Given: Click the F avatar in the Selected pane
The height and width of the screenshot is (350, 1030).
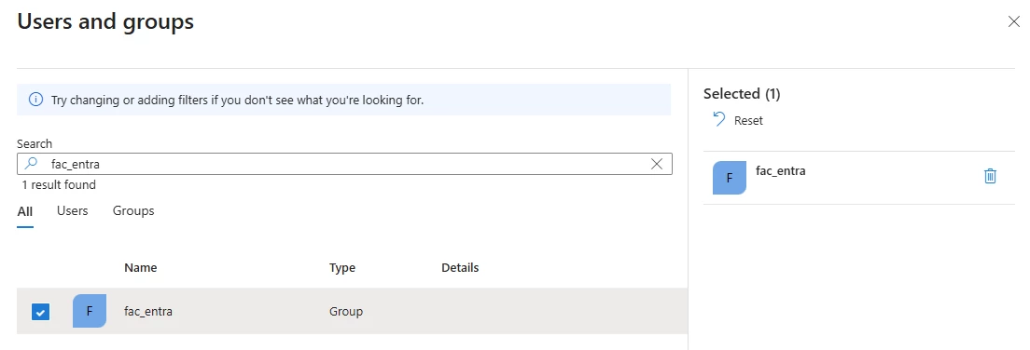Looking at the screenshot, I should tap(730, 178).
